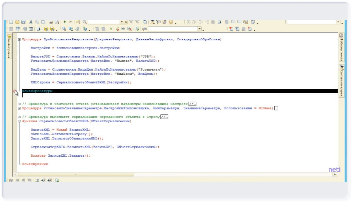Click the yellow info help icon
The width and height of the screenshot is (352, 202).
pyautogui.click(x=171, y=22)
